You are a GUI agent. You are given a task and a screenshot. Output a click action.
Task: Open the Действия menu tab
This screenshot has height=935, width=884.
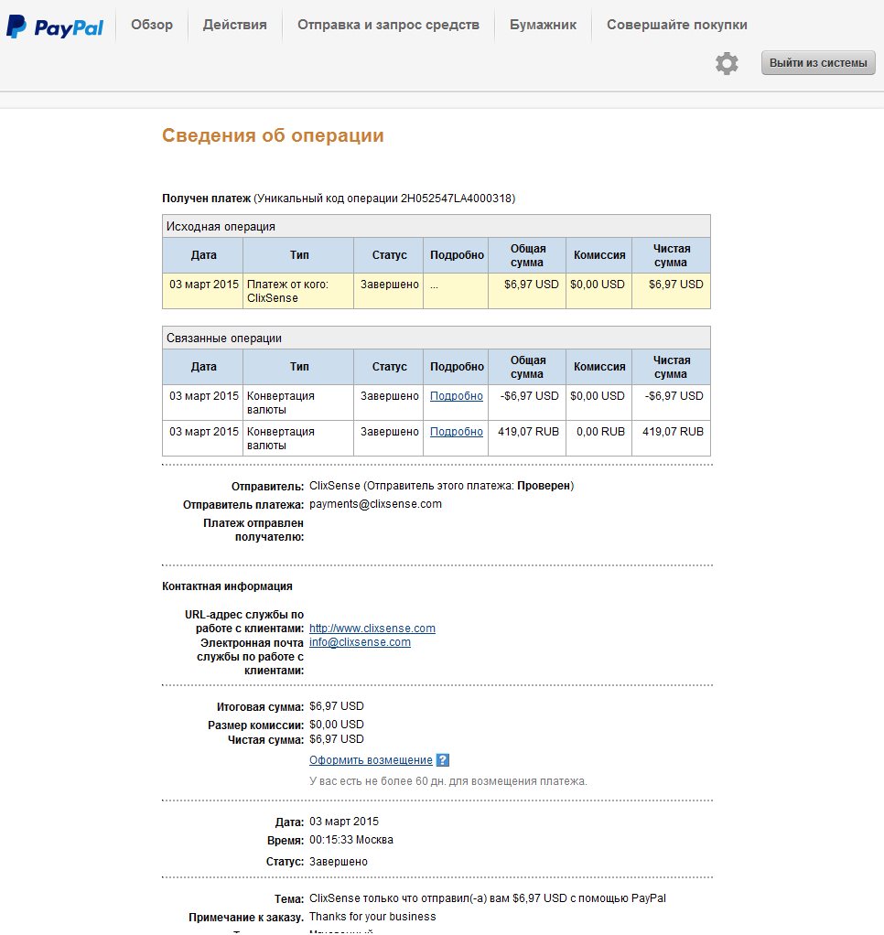[235, 25]
